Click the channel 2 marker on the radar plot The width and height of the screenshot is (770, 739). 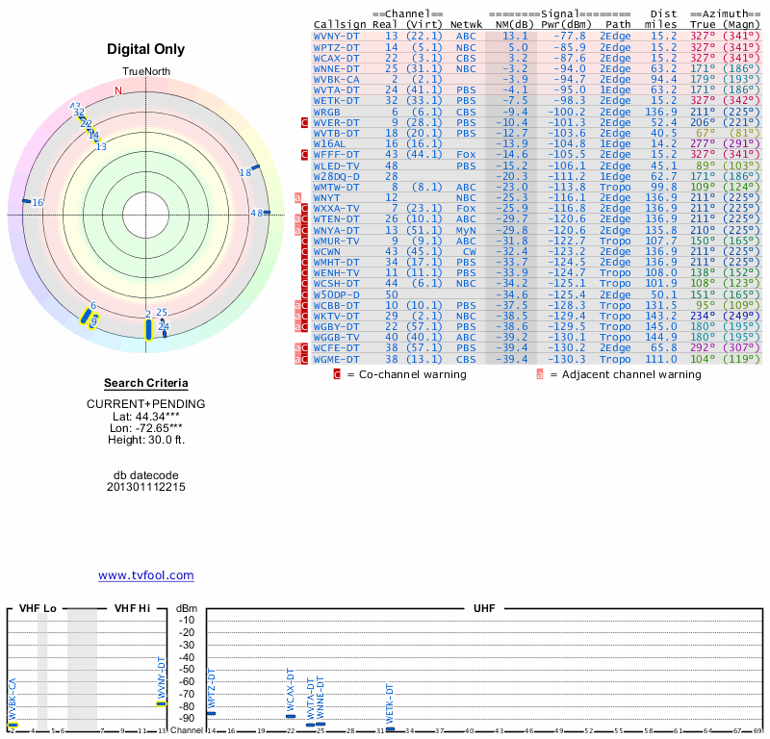tap(148, 330)
